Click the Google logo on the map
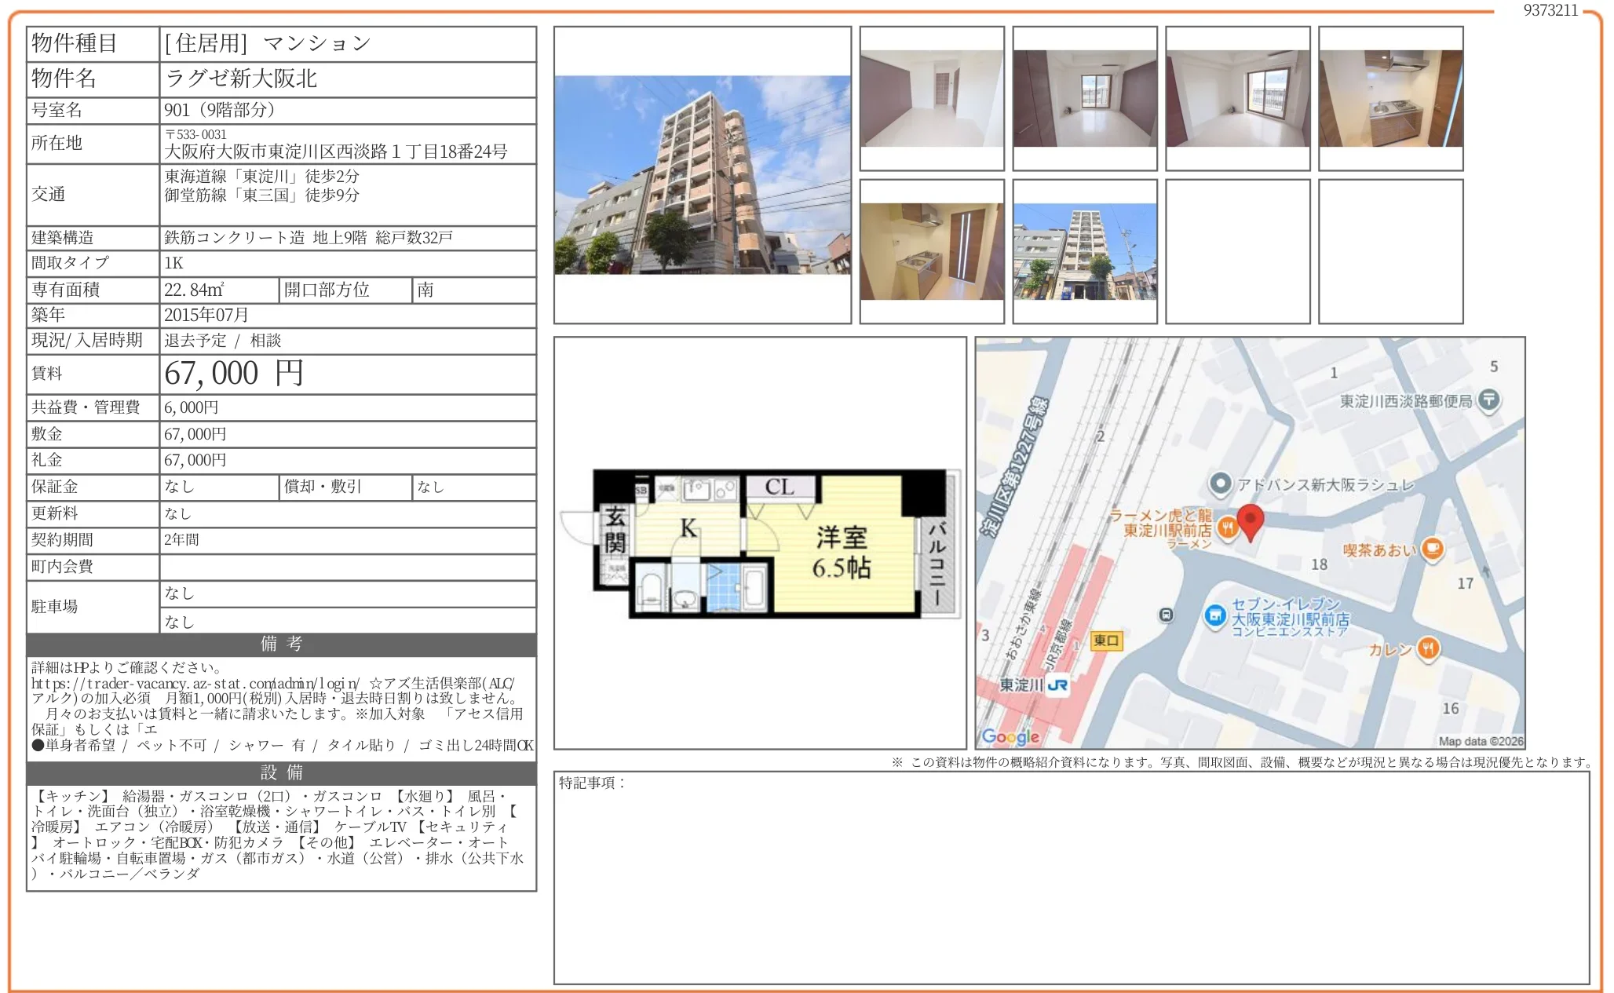The height and width of the screenshot is (993, 1614). (x=1010, y=736)
